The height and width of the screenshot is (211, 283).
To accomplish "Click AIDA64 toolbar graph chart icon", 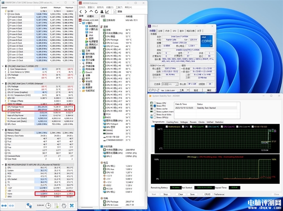I will click(107, 12).
